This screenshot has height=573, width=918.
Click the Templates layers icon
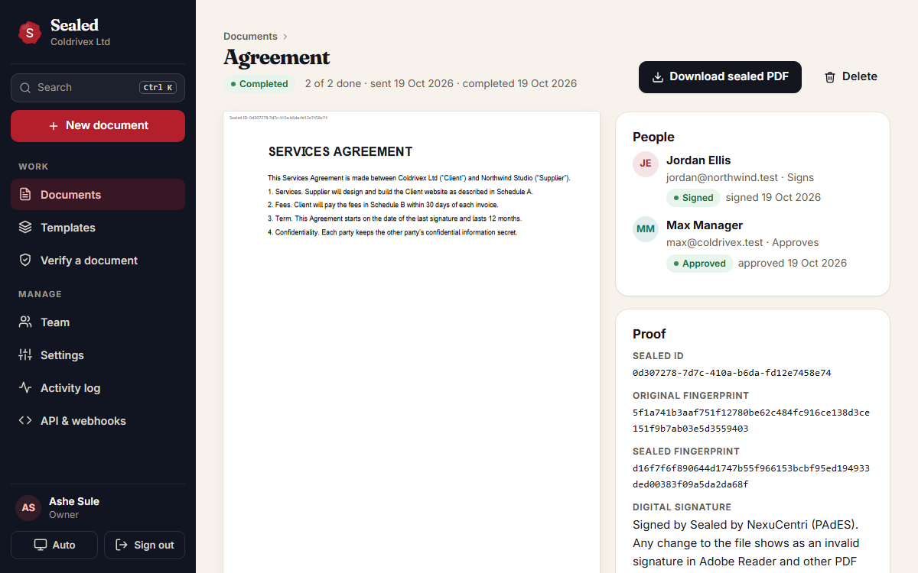tap(25, 228)
